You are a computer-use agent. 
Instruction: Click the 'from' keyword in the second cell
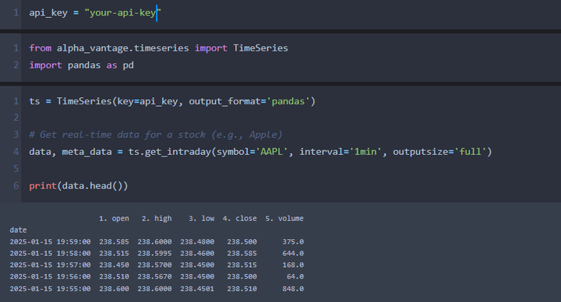(40, 48)
